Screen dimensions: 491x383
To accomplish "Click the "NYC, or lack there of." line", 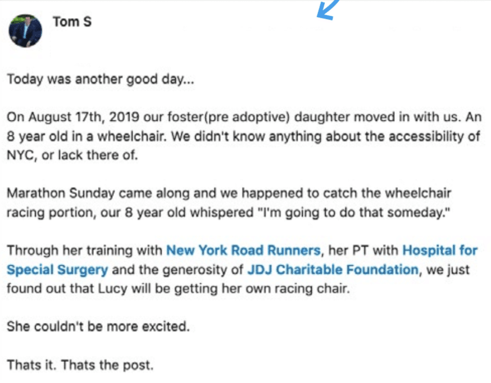I will [x=72, y=155].
